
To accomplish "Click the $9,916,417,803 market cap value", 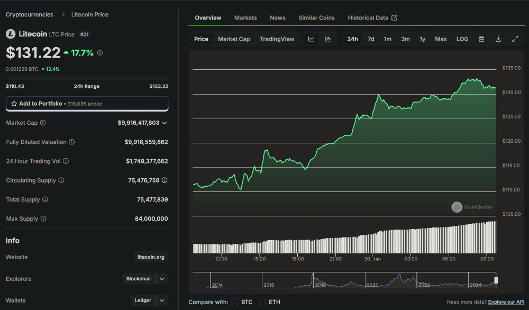I will coord(138,123).
